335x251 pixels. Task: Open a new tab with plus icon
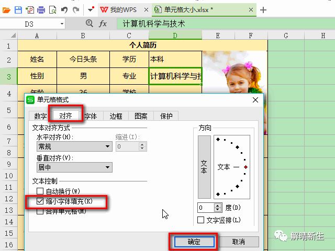click(263, 10)
